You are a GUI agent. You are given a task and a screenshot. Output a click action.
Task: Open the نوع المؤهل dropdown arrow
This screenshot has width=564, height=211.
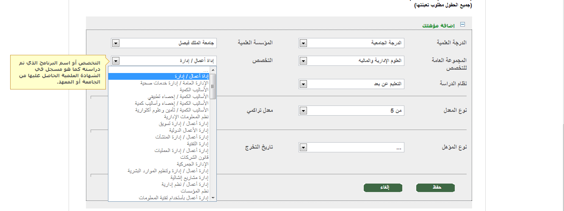click(x=304, y=148)
